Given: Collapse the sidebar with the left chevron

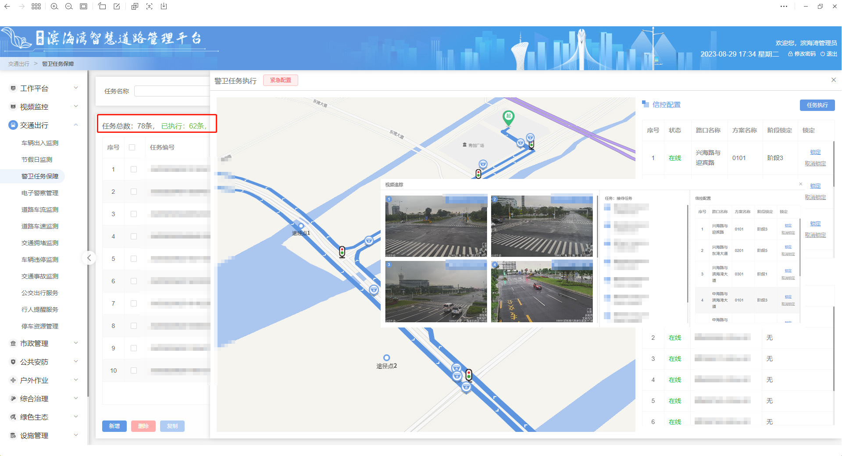Looking at the screenshot, I should pyautogui.click(x=89, y=258).
